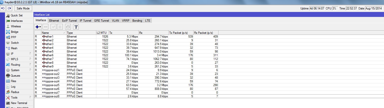Click the Filter funnel button
The image size is (384, 108).
pyautogui.click(x=76, y=27)
